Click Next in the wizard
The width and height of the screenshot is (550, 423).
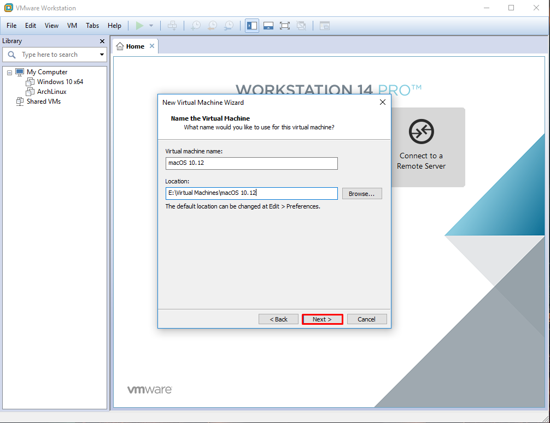point(323,319)
